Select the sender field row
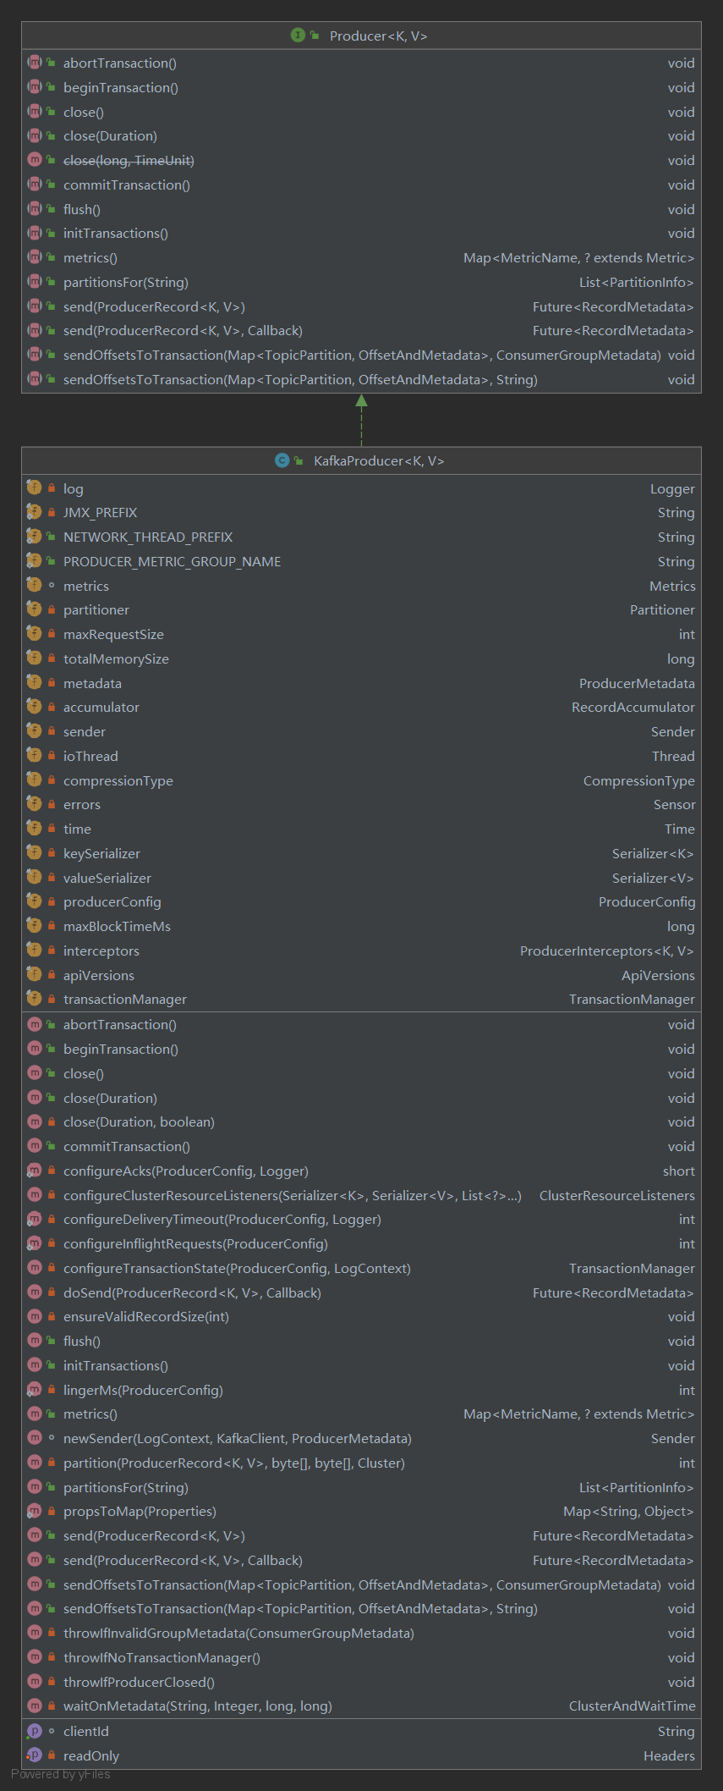This screenshot has width=723, height=1791. pyautogui.click(x=361, y=731)
